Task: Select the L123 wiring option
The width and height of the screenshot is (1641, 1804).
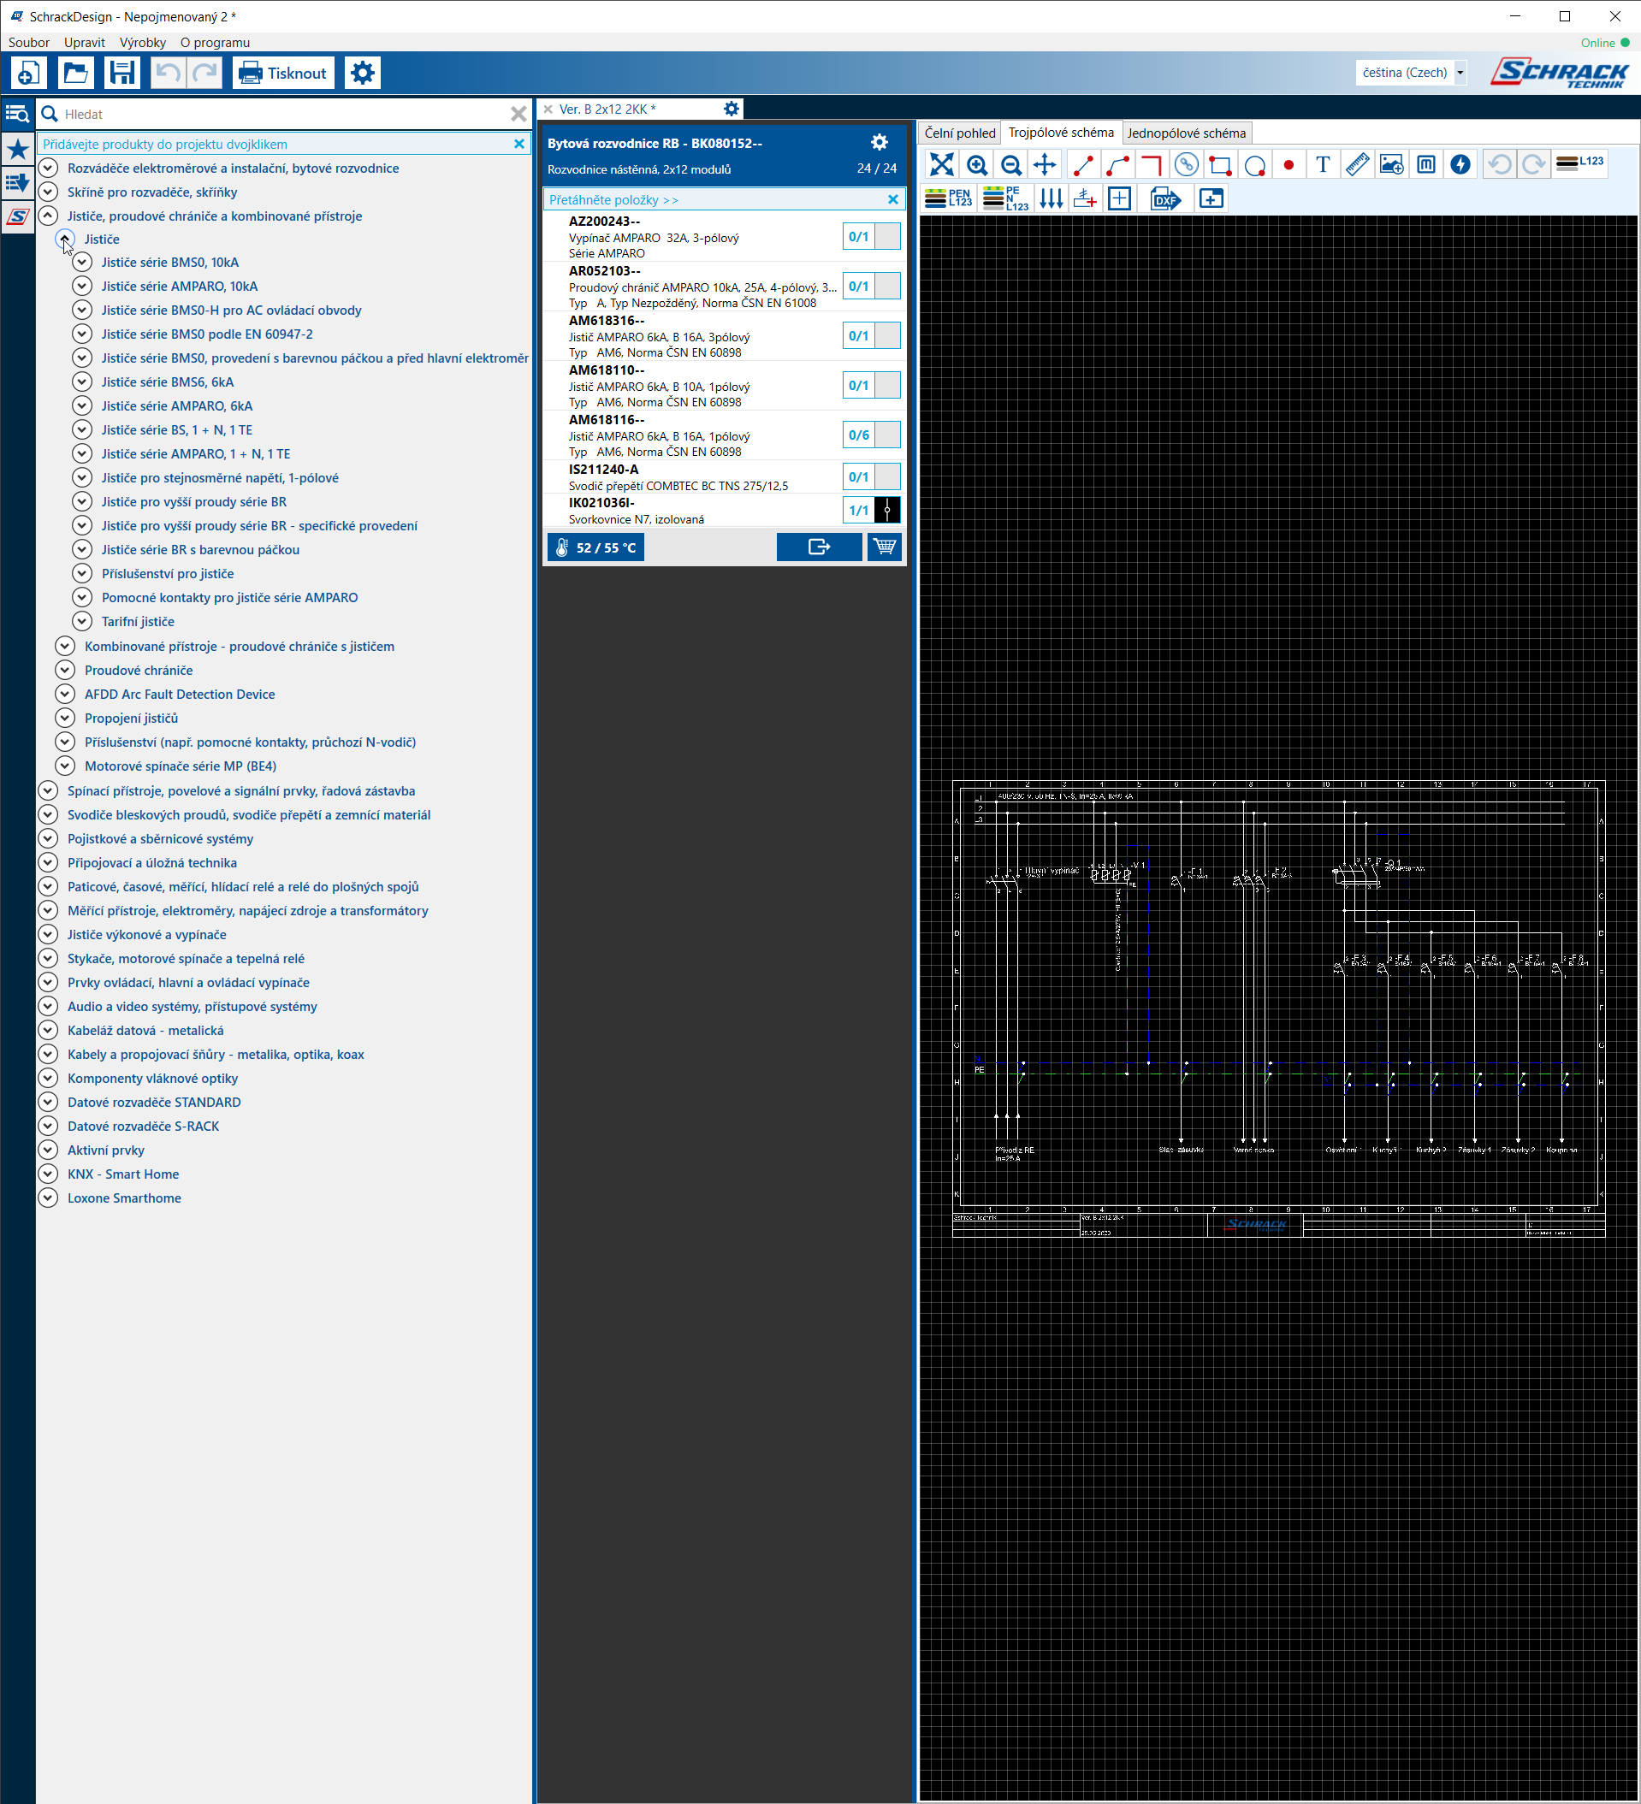Action: point(1580,163)
